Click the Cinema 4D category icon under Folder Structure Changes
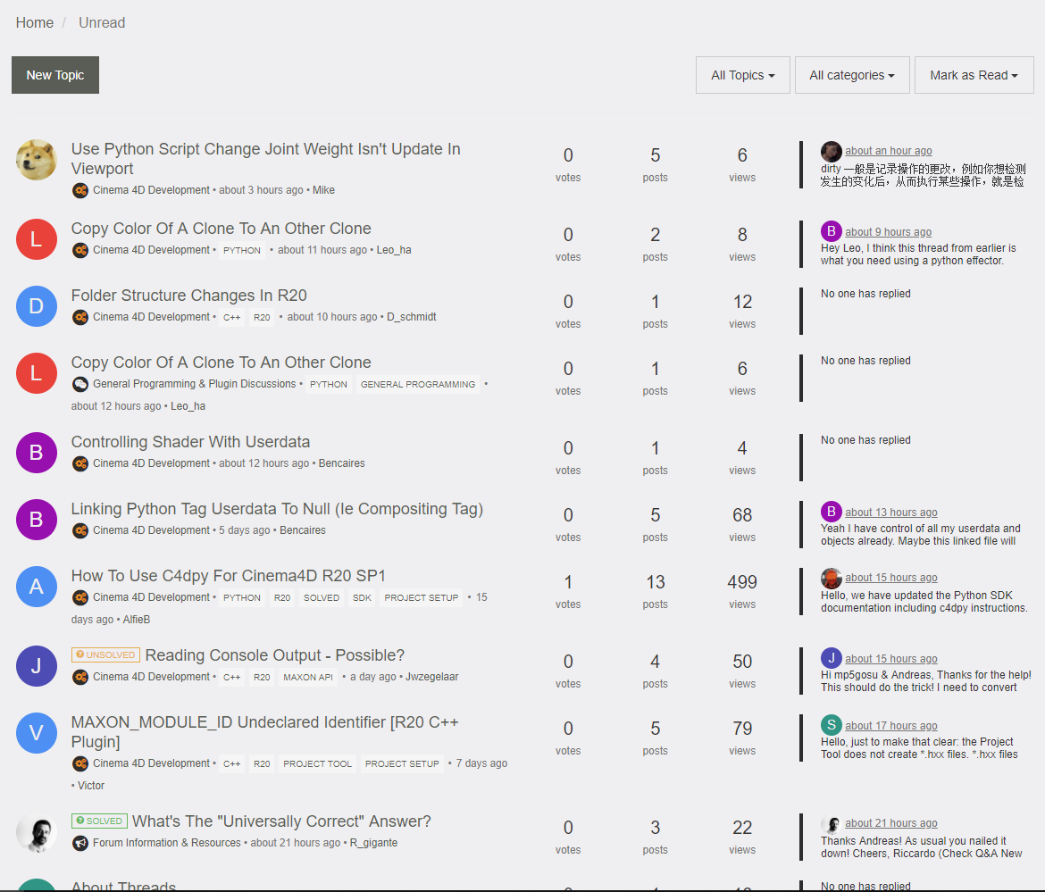The width and height of the screenshot is (1045, 892). click(x=80, y=317)
